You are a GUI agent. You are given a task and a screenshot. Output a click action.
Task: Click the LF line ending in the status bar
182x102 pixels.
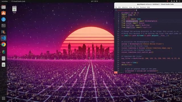pyautogui.click(x=176, y=73)
